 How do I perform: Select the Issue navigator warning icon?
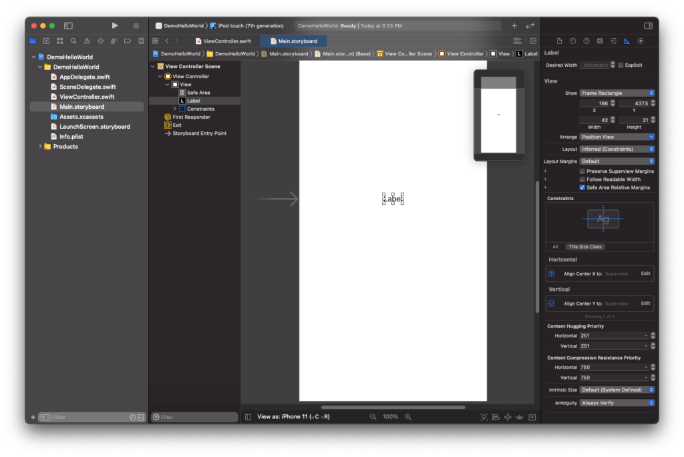[x=87, y=41]
